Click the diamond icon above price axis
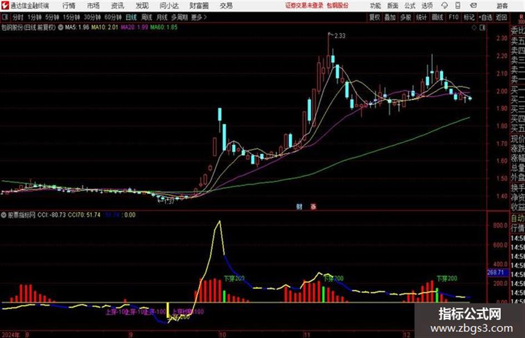The image size is (525, 338). (x=474, y=28)
